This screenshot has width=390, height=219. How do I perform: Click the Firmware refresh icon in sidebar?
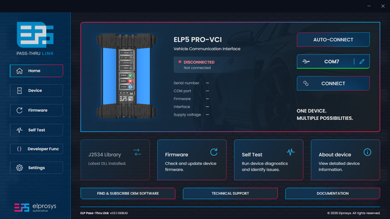tap(19, 110)
